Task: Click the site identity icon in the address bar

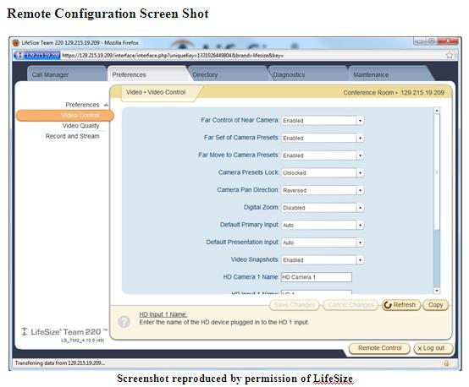Action: tap(19, 55)
